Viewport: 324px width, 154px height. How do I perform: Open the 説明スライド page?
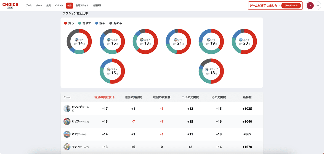click(x=82, y=6)
